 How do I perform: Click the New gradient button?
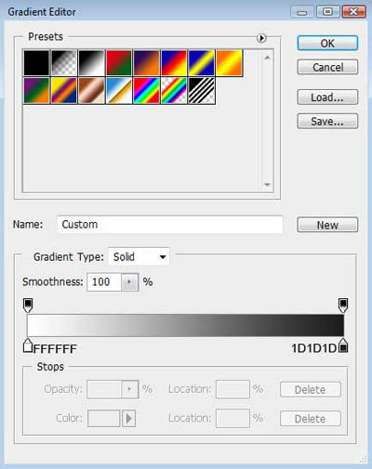tap(327, 225)
